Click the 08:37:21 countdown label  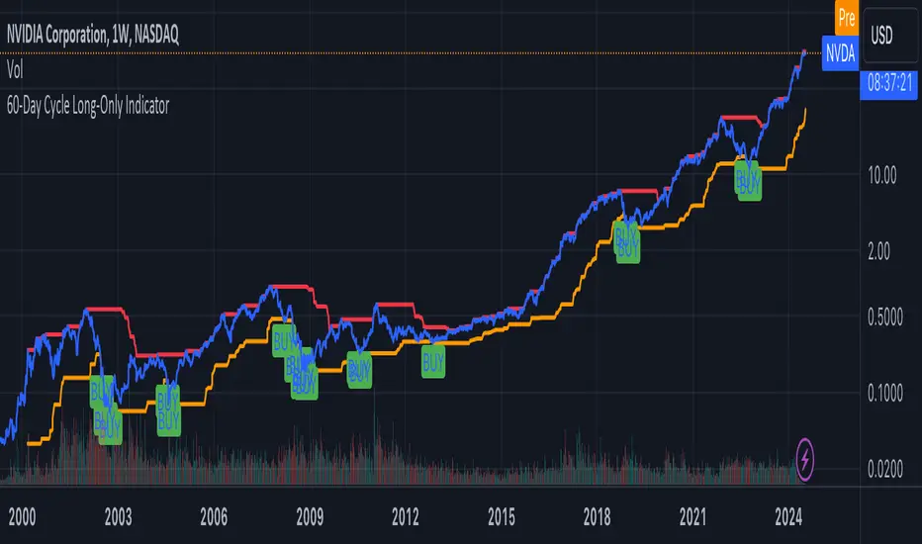[889, 83]
